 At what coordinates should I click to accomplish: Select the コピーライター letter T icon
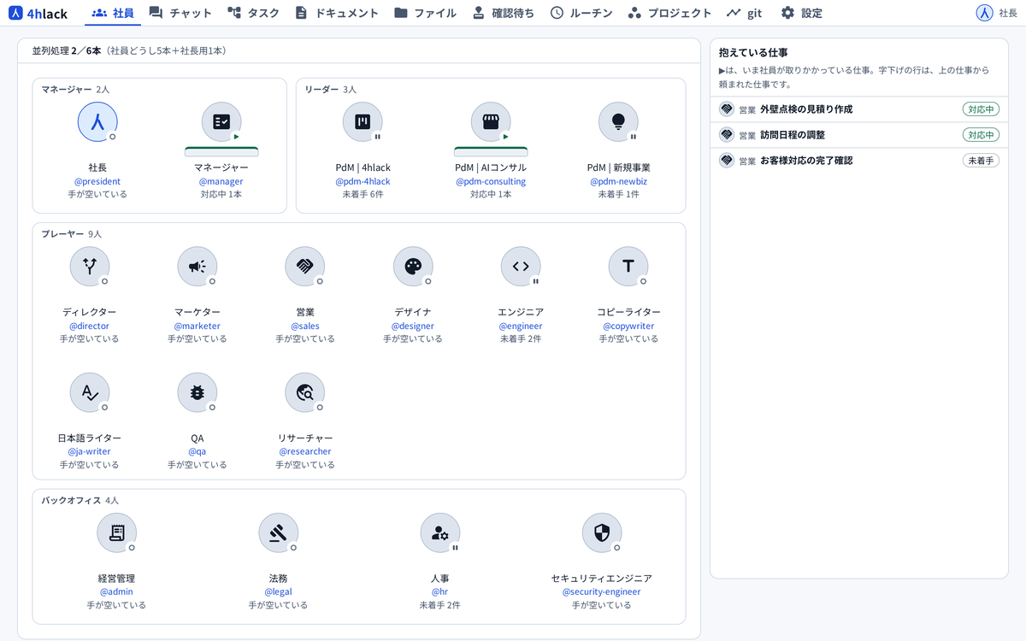(628, 267)
